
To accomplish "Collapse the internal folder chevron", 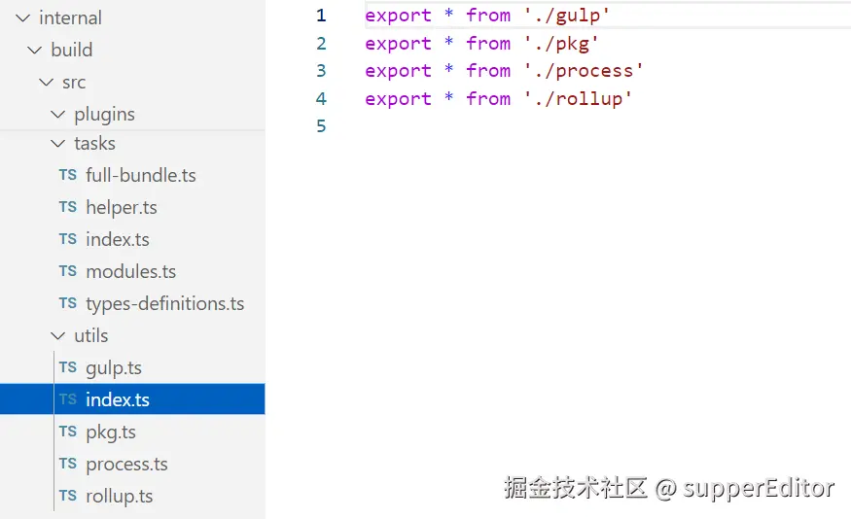I will click(x=23, y=17).
